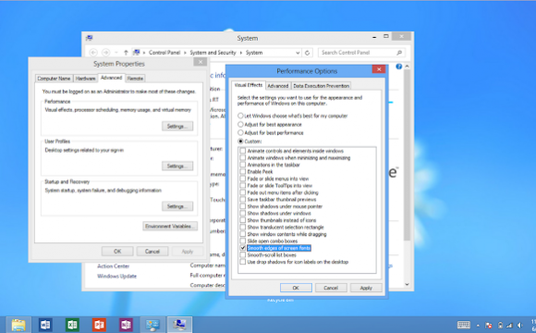Tick the Enable Peek checkbox

click(x=243, y=171)
